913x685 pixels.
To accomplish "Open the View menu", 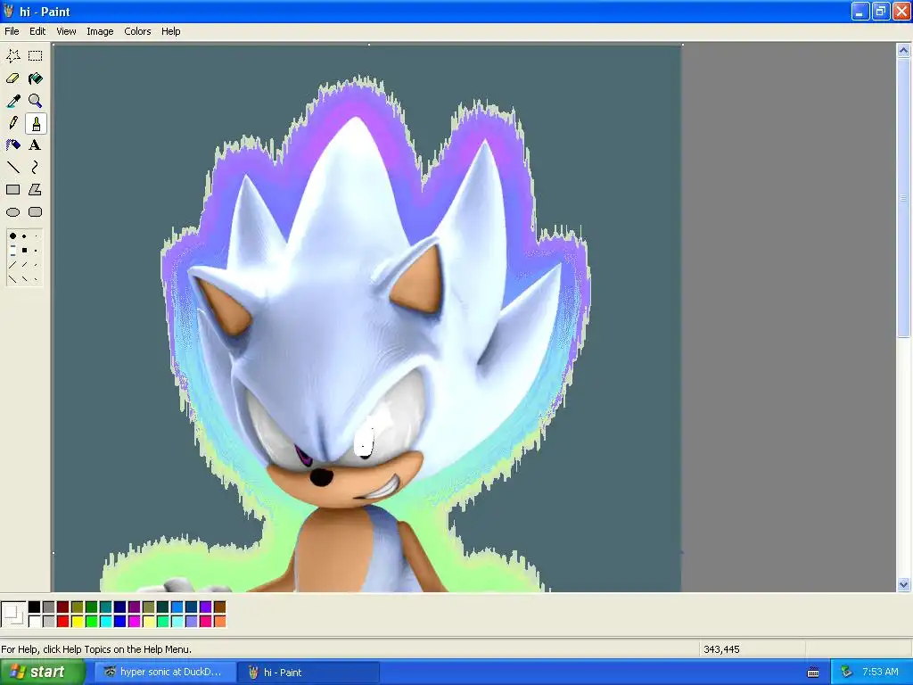I will 66,31.
